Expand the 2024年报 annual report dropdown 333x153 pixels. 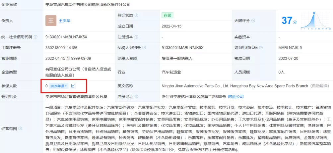[59, 86]
